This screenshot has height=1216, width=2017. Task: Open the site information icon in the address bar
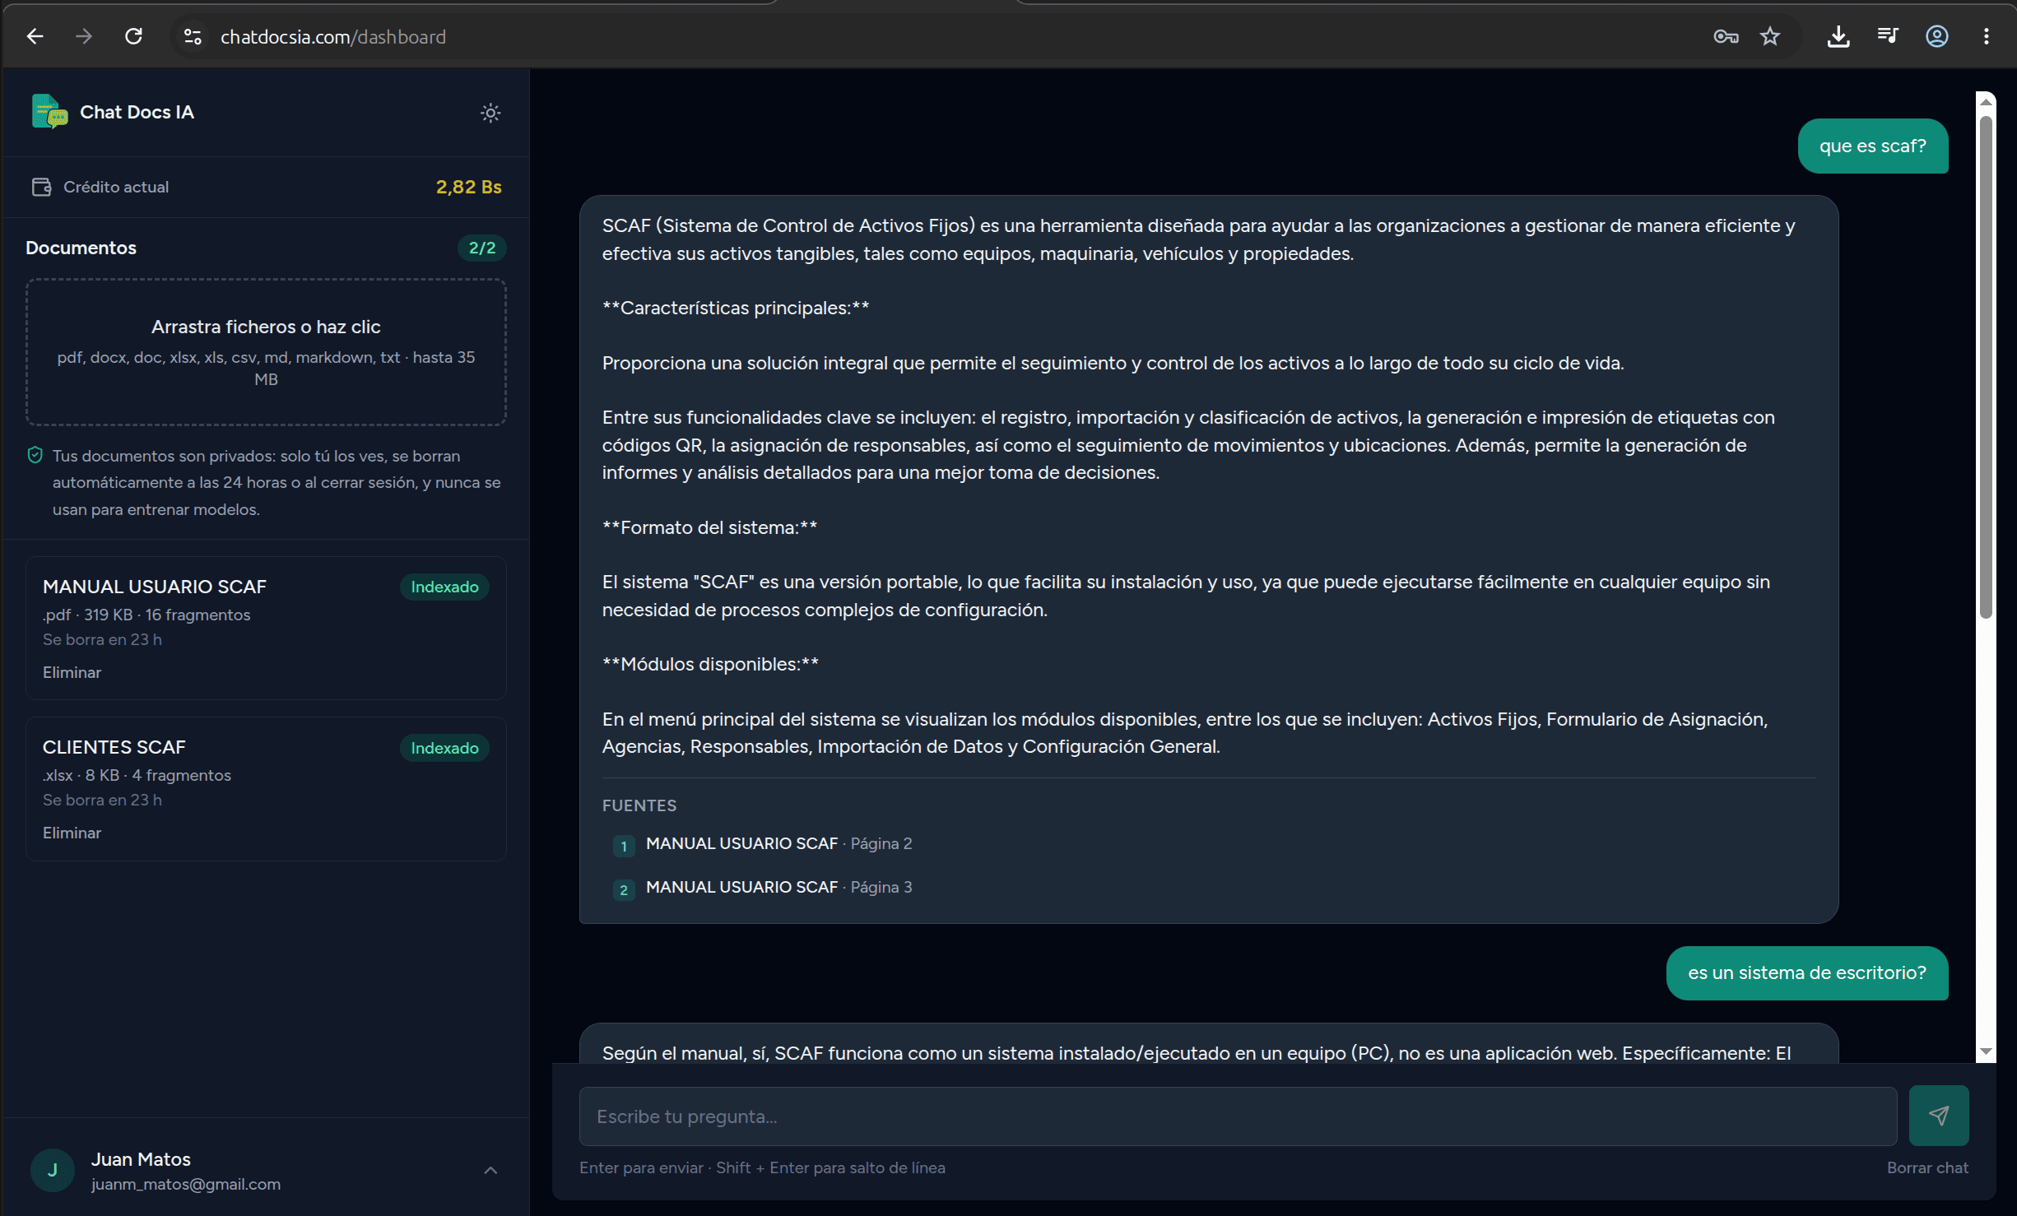click(x=193, y=36)
